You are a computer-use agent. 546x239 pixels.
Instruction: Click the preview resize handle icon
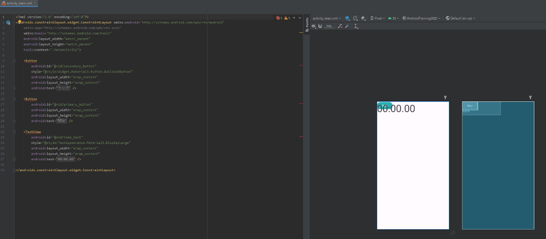[x=453, y=233]
